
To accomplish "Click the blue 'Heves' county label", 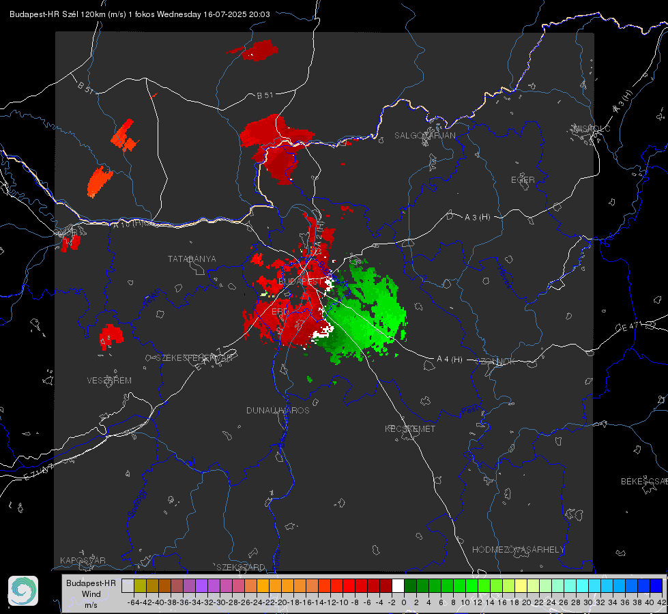I will click(505, 278).
